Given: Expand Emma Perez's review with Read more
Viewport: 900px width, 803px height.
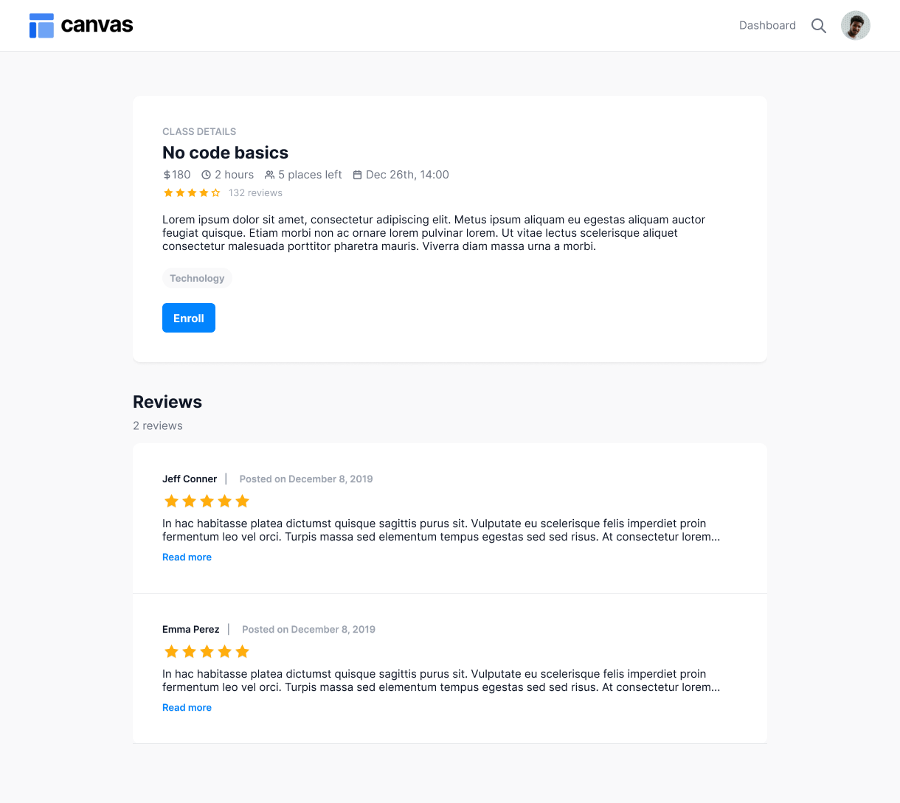Looking at the screenshot, I should click(187, 708).
